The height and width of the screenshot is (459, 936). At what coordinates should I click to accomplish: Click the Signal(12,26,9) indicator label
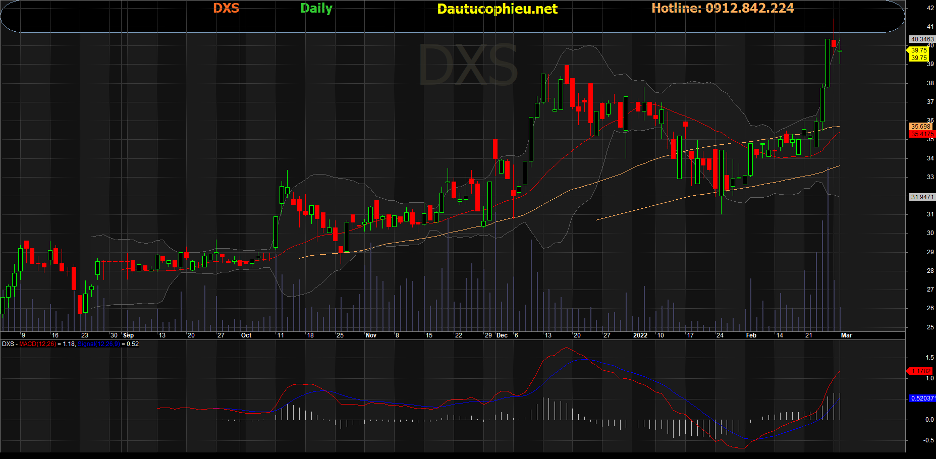[x=99, y=344]
